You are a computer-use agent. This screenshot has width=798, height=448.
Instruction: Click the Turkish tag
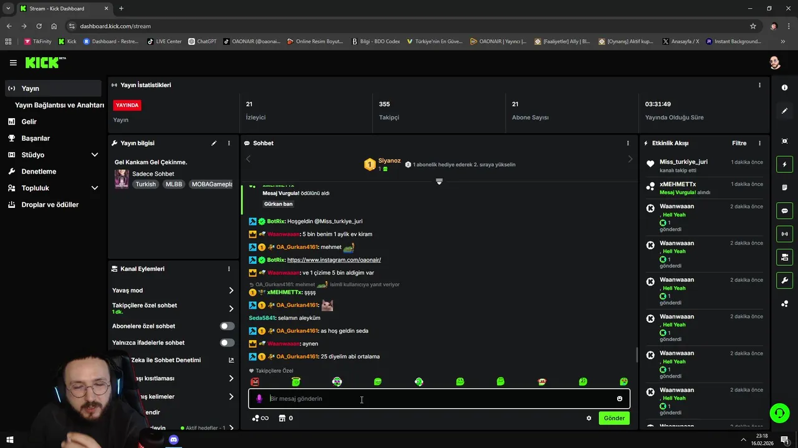pyautogui.click(x=146, y=184)
